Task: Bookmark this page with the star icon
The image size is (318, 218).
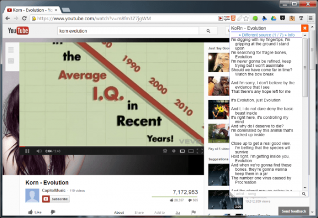Action: pyautogui.click(x=246, y=19)
